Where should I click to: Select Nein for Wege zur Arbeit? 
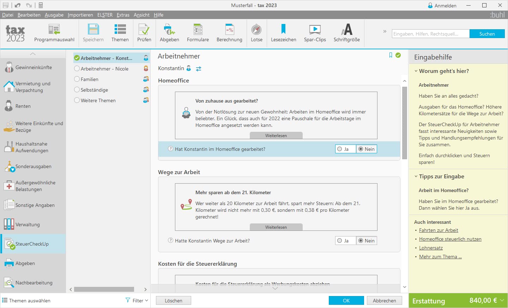(367, 241)
